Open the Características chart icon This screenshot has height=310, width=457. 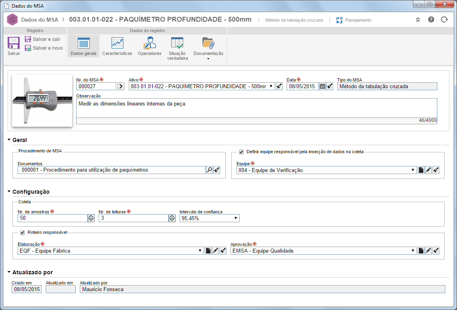coord(117,43)
